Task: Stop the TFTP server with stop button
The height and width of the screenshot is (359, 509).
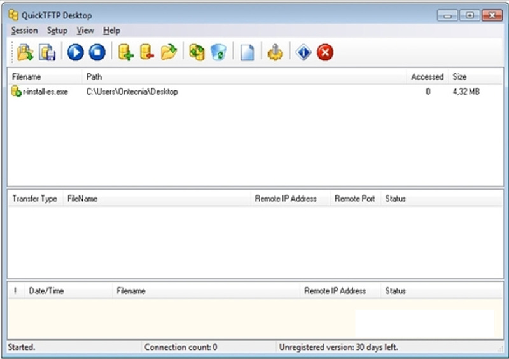Action: pos(97,52)
